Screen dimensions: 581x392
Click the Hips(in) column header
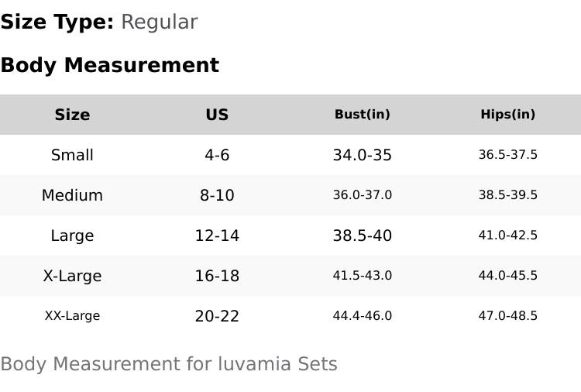tap(507, 115)
